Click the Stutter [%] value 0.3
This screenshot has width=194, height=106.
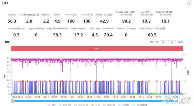pos(16,35)
